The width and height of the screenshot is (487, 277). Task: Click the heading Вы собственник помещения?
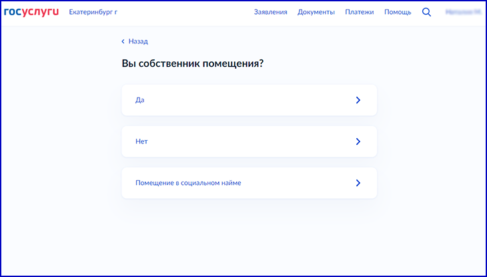pos(192,64)
